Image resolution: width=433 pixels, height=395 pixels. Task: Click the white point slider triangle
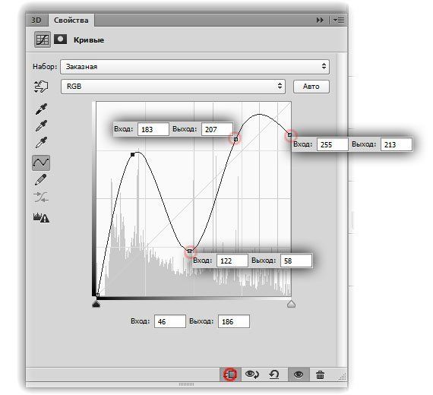[x=292, y=304]
